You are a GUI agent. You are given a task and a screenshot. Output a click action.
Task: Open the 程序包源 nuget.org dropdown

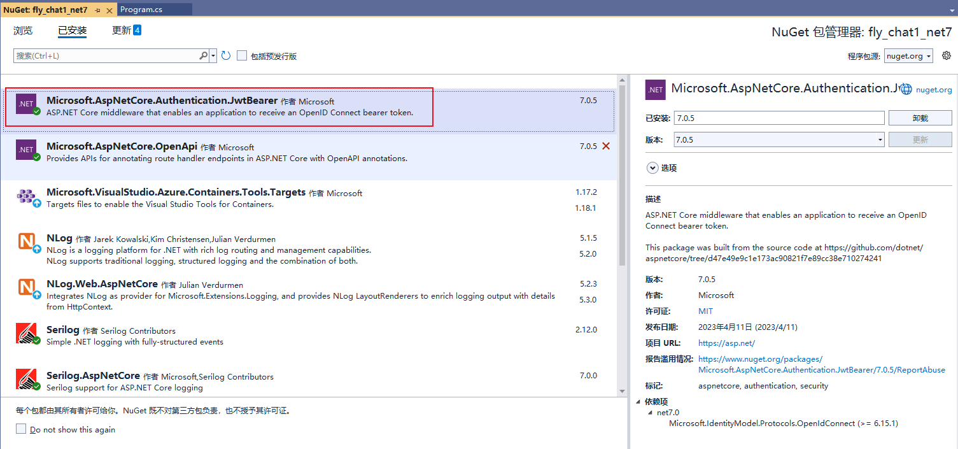[x=908, y=56]
